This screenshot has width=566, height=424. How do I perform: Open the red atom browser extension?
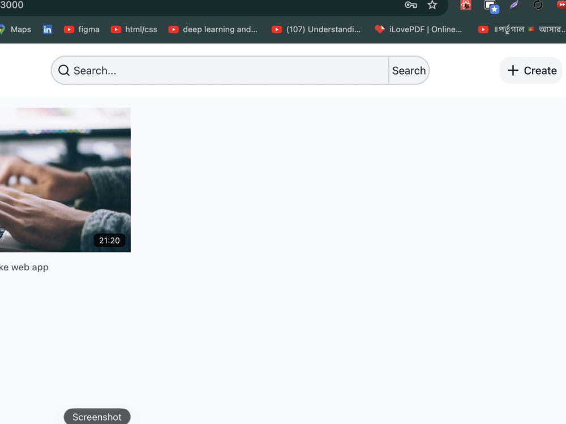(x=466, y=5)
